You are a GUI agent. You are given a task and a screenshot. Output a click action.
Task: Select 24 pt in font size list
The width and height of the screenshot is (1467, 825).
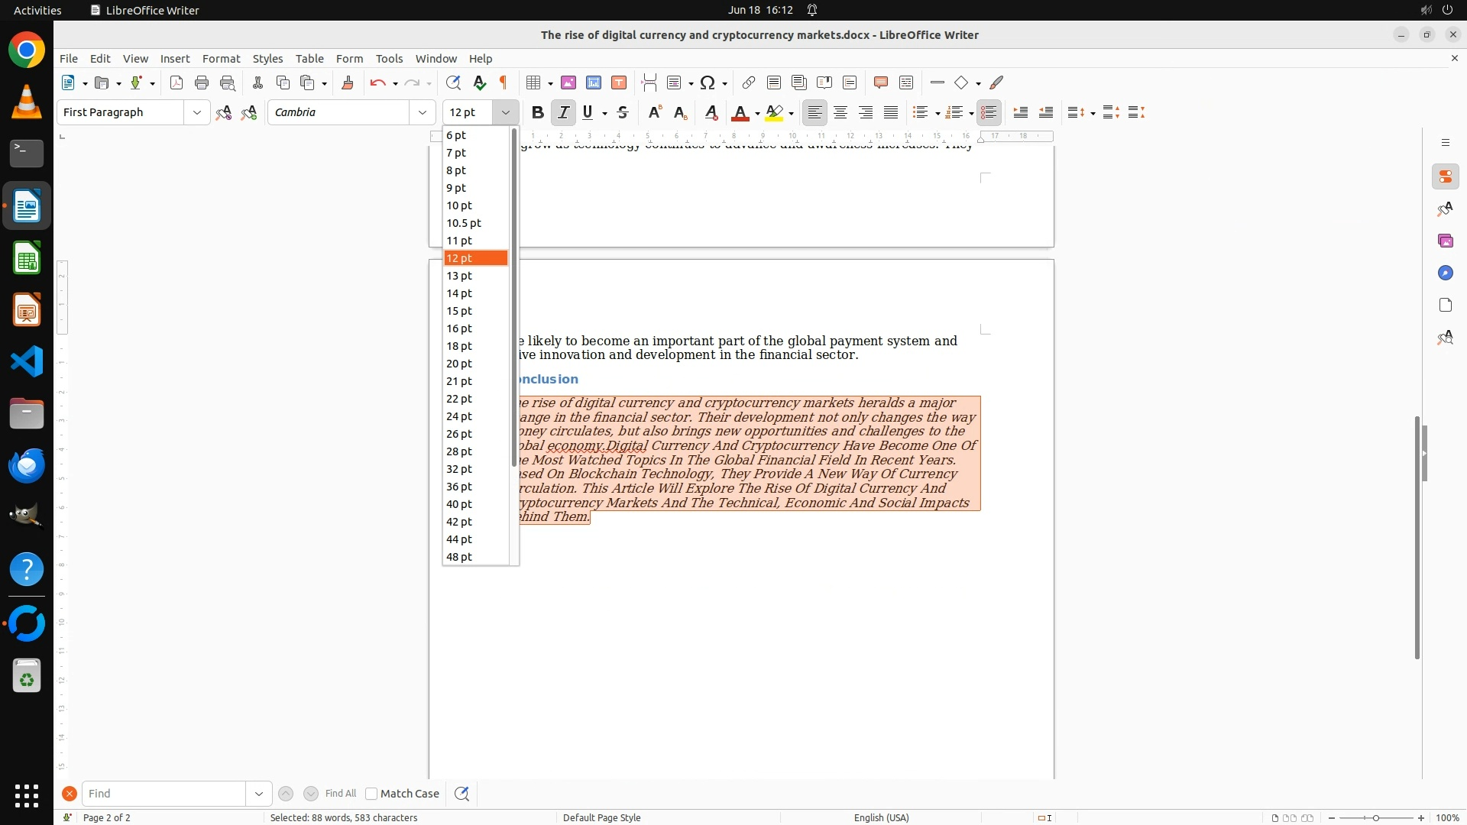[459, 416]
